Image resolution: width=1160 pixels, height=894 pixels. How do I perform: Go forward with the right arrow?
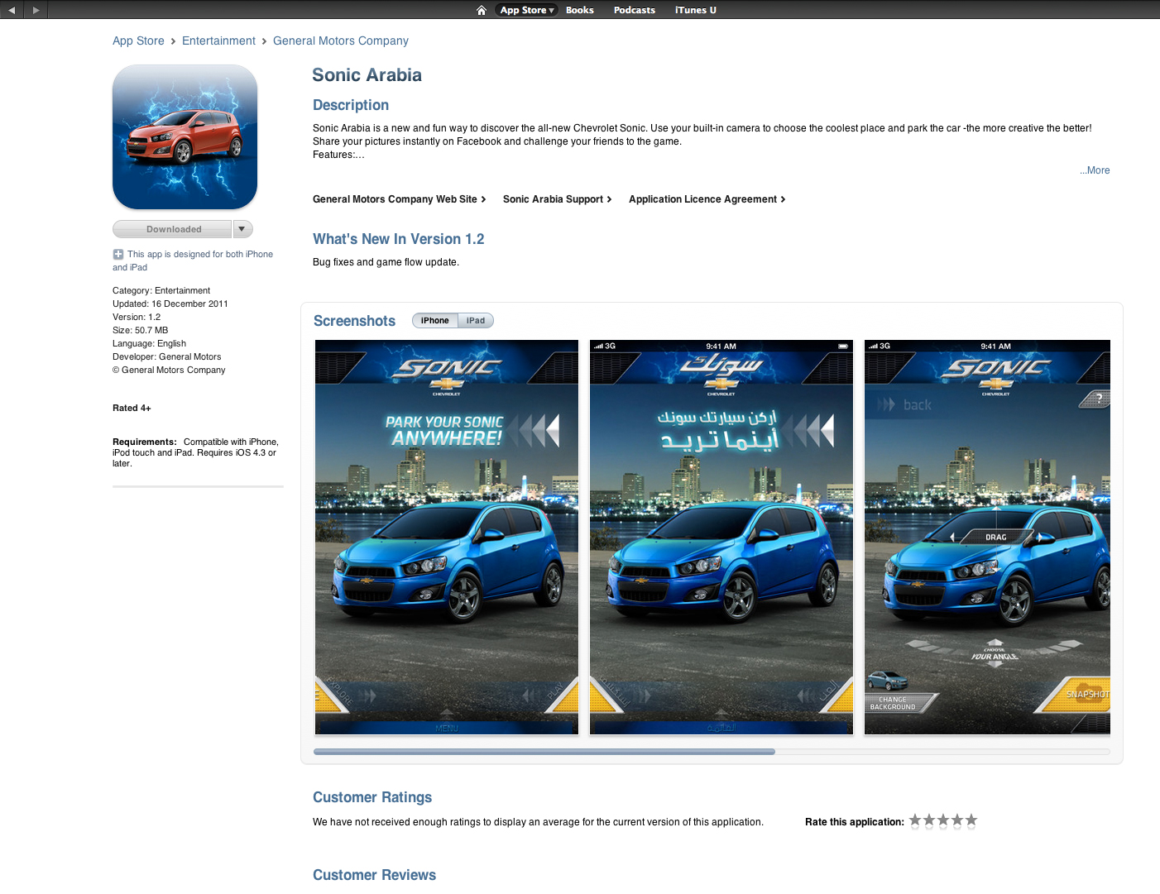(x=36, y=10)
